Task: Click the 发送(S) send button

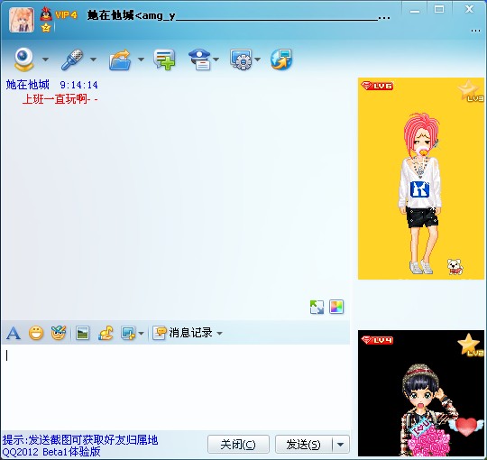Action: coord(303,444)
